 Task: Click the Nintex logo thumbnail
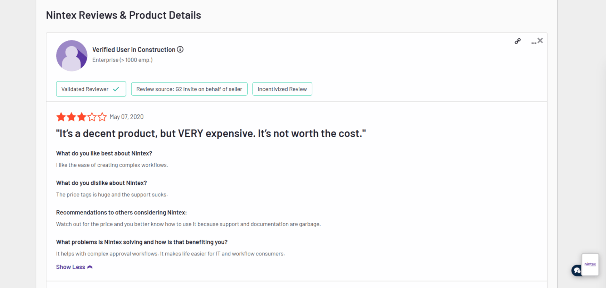pos(590,264)
